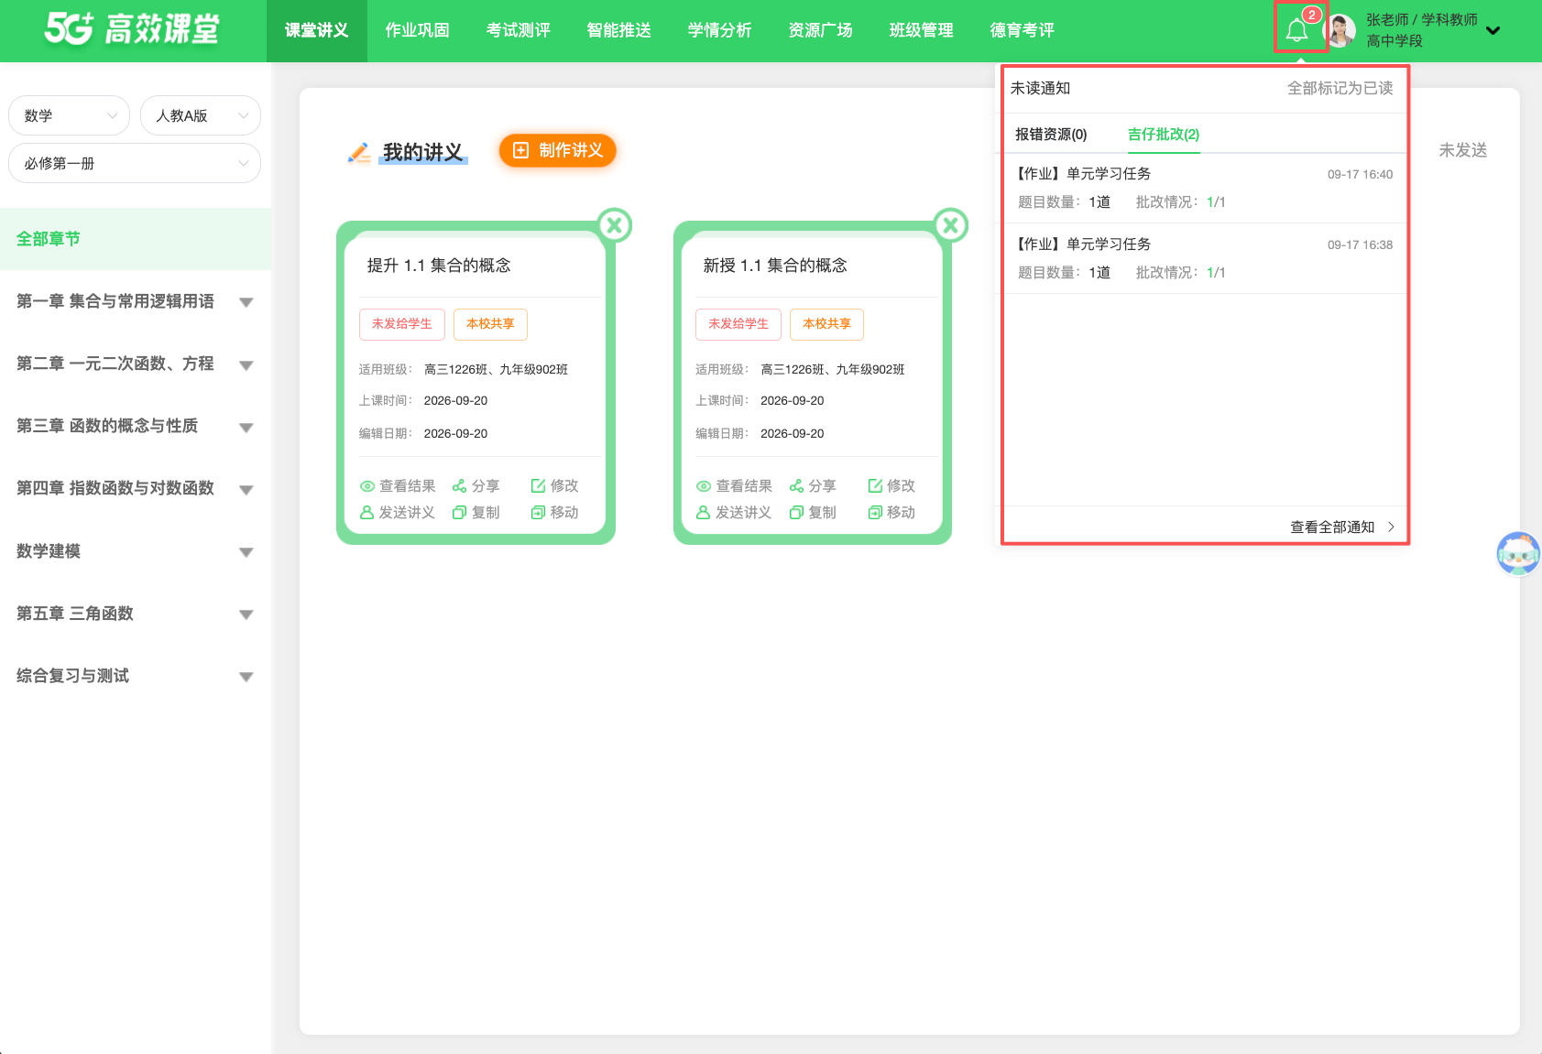Viewport: 1542px width, 1054px height.
Task: Go to 作业巩固 menu
Action: pos(417,30)
